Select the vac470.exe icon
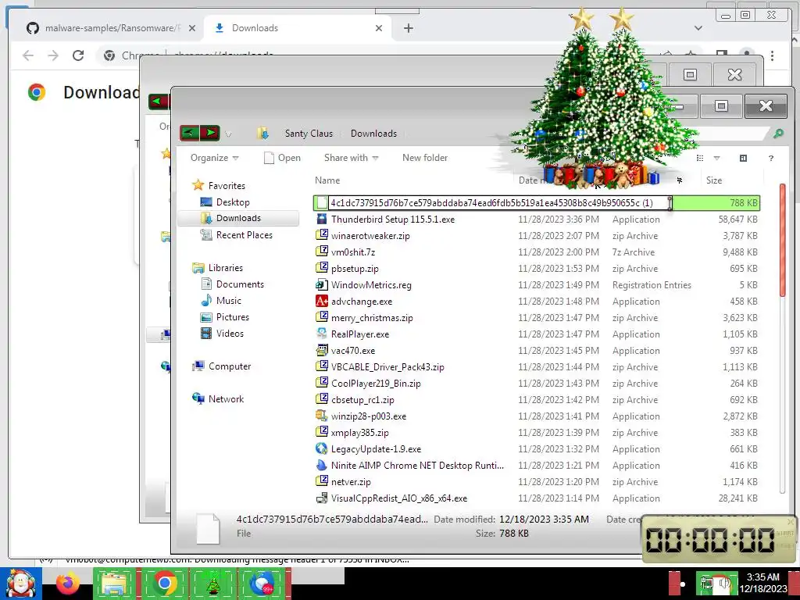800x600 pixels. pyautogui.click(x=322, y=351)
